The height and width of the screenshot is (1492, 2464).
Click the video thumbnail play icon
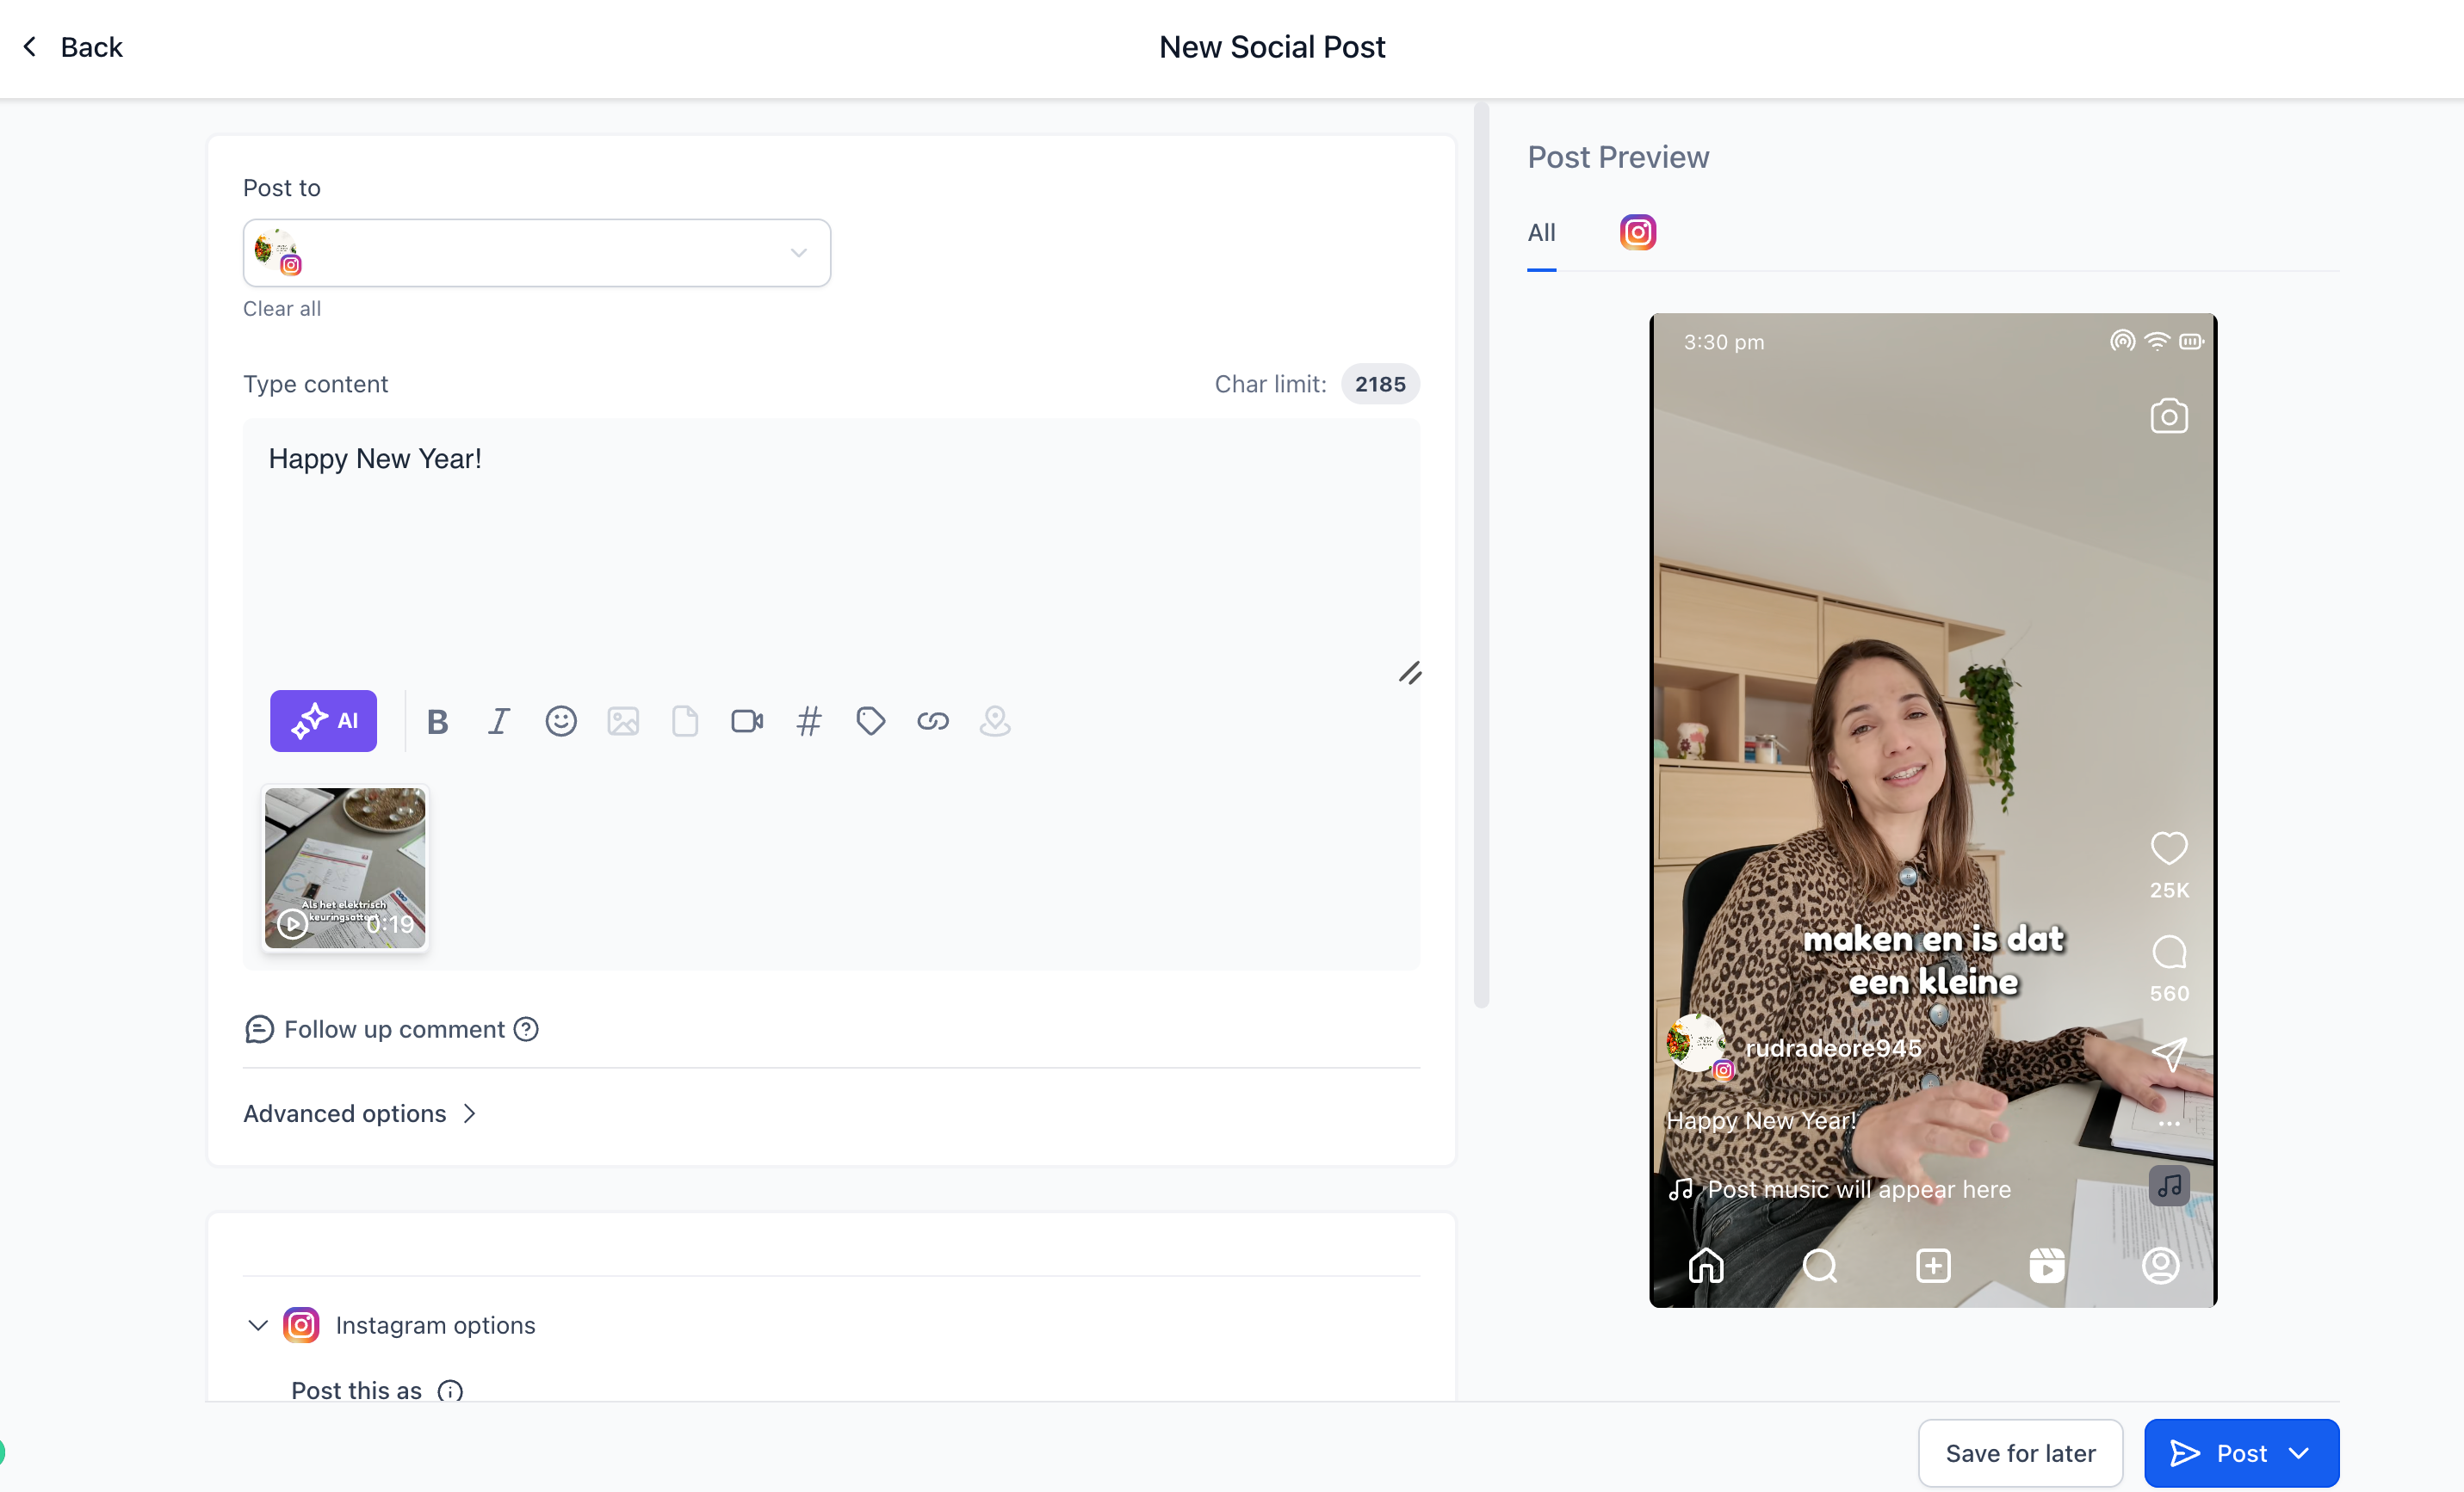tap(292, 923)
